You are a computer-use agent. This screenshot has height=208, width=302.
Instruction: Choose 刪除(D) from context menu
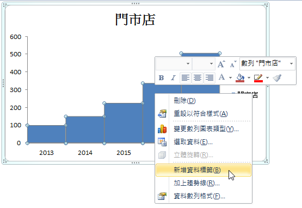pyautogui.click(x=204, y=101)
